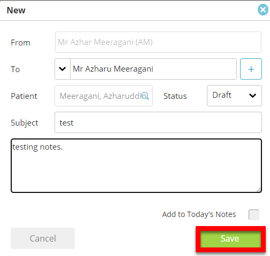Click the Subject label
This screenshot has height=256, width=270.
coord(25,123)
